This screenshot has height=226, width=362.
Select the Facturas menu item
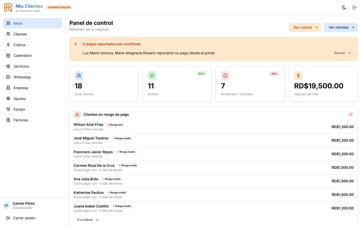(x=32, y=120)
